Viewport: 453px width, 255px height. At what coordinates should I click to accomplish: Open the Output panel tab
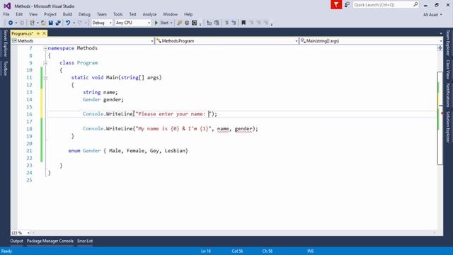click(x=16, y=241)
